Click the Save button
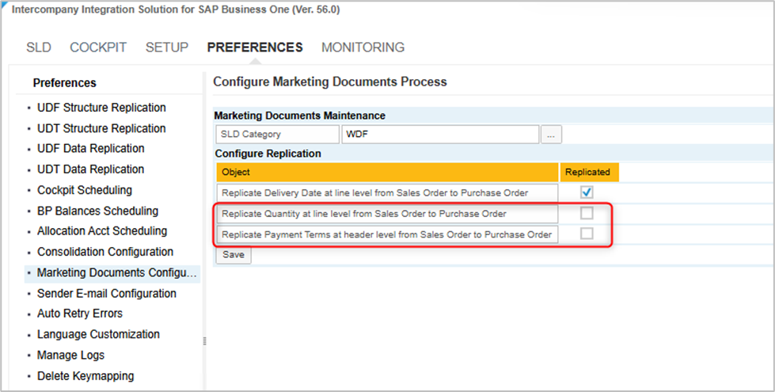775x392 pixels. pos(234,255)
